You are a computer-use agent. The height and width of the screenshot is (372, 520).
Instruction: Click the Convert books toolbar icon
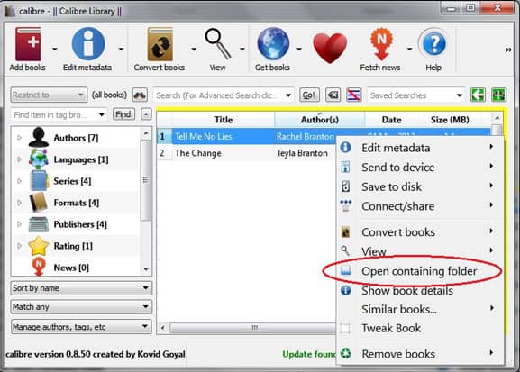(160, 44)
